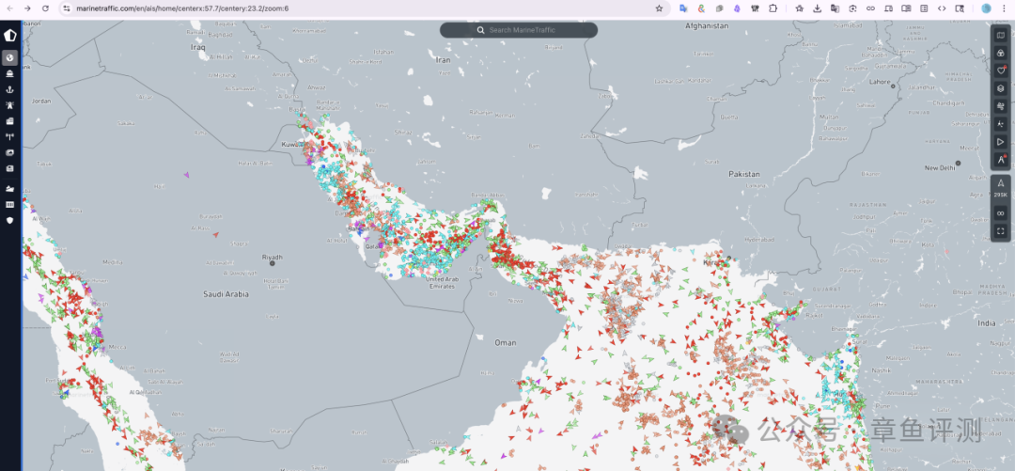Viewport: 1015px width, 471px height.
Task: Open the antenna stations icon in sidebar
Action: pyautogui.click(x=9, y=136)
